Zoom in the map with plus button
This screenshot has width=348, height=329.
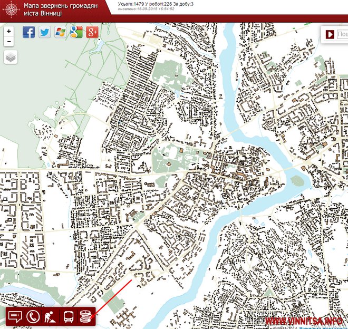(x=9, y=32)
